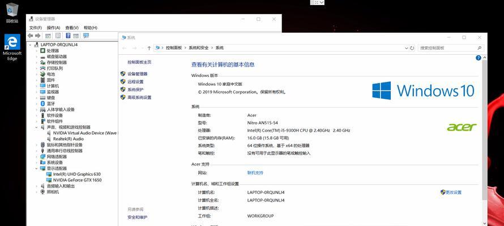Collapse the 声音、视频和游戏控制器 node arrow
Viewport: 504px width, 226px height.
[x=36, y=127]
